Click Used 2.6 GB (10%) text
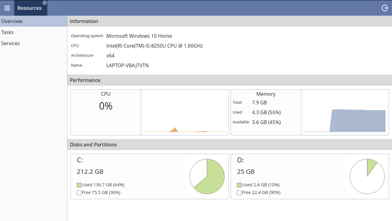392x221 pixels. 261,185
